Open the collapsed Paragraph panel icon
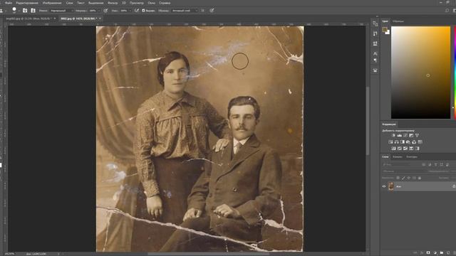 click(x=375, y=60)
